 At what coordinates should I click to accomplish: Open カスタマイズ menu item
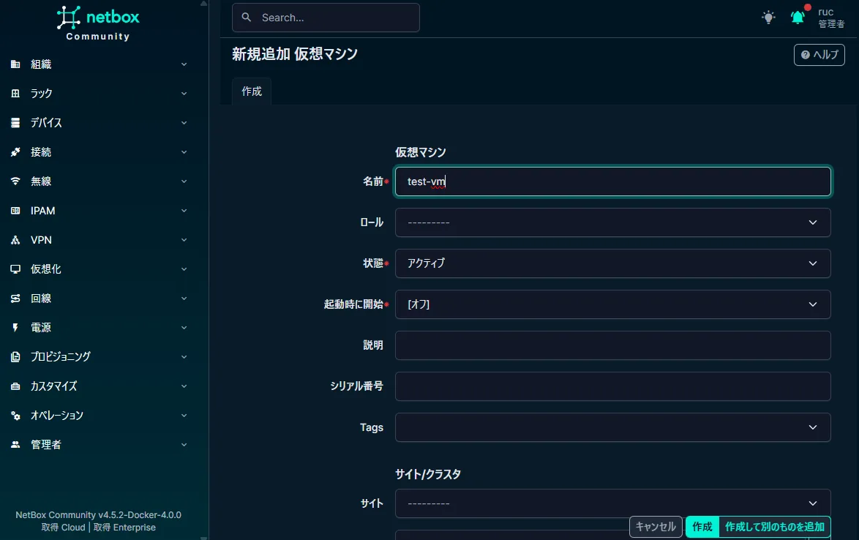point(100,386)
